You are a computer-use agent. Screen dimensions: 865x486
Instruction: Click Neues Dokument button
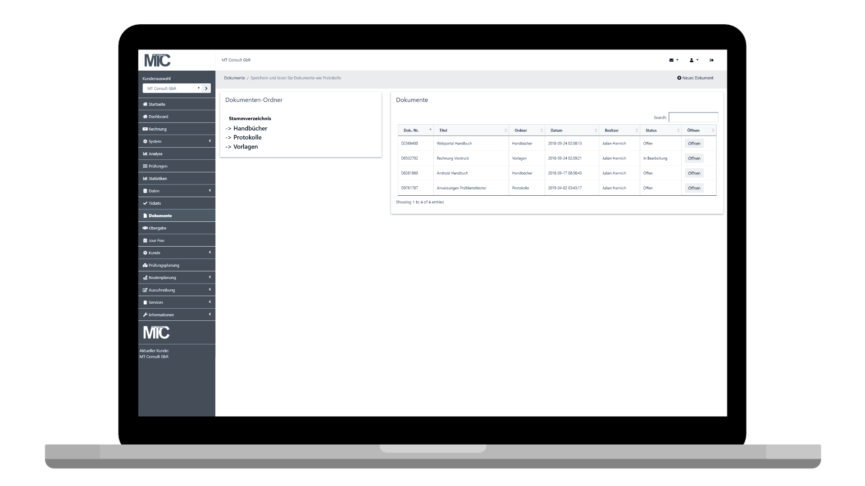pos(695,78)
